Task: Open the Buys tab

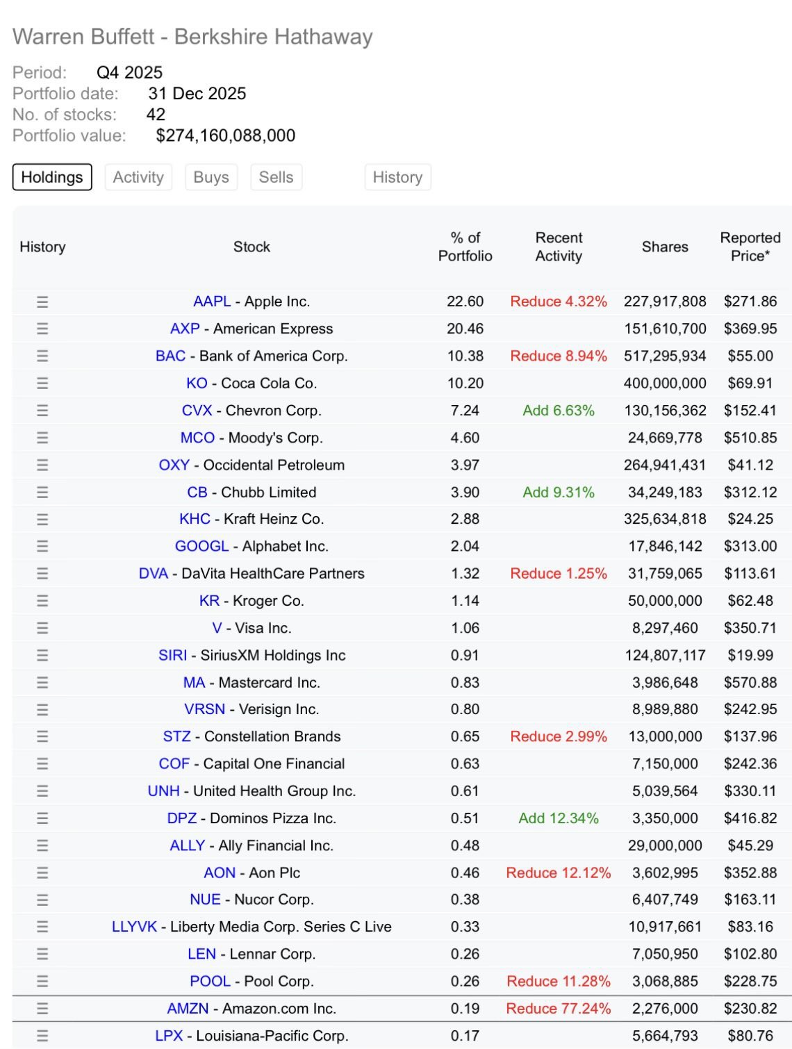Action: (211, 177)
